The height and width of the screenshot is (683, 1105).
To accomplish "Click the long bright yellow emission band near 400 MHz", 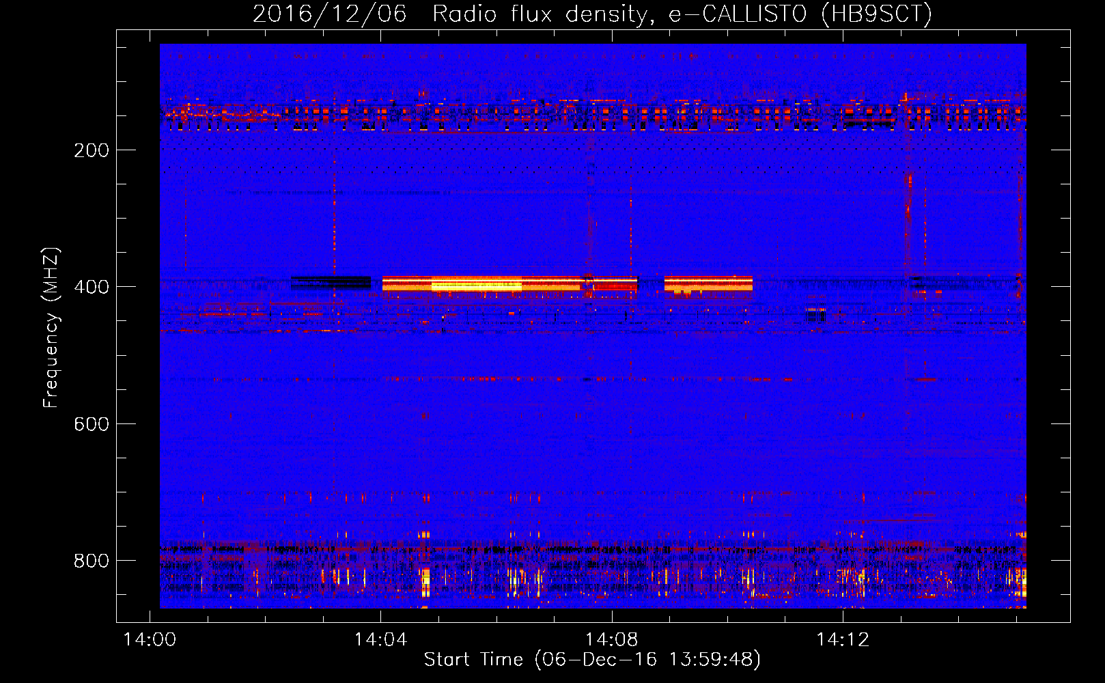I will pos(509,283).
